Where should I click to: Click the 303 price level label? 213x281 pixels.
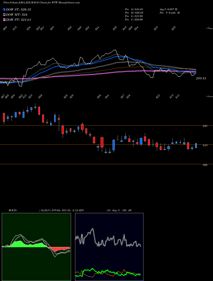[205, 165]
